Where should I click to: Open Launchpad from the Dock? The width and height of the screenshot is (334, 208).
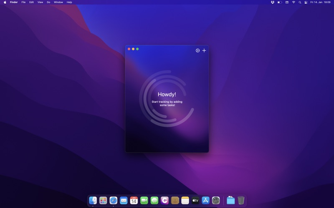pos(103,201)
